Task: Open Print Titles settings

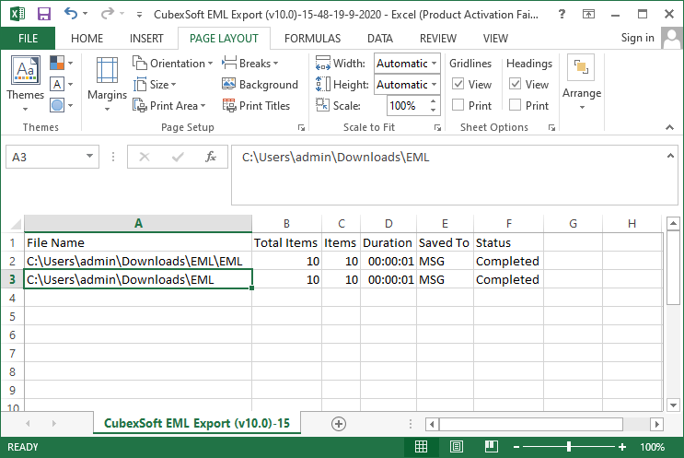Action: pos(256,106)
